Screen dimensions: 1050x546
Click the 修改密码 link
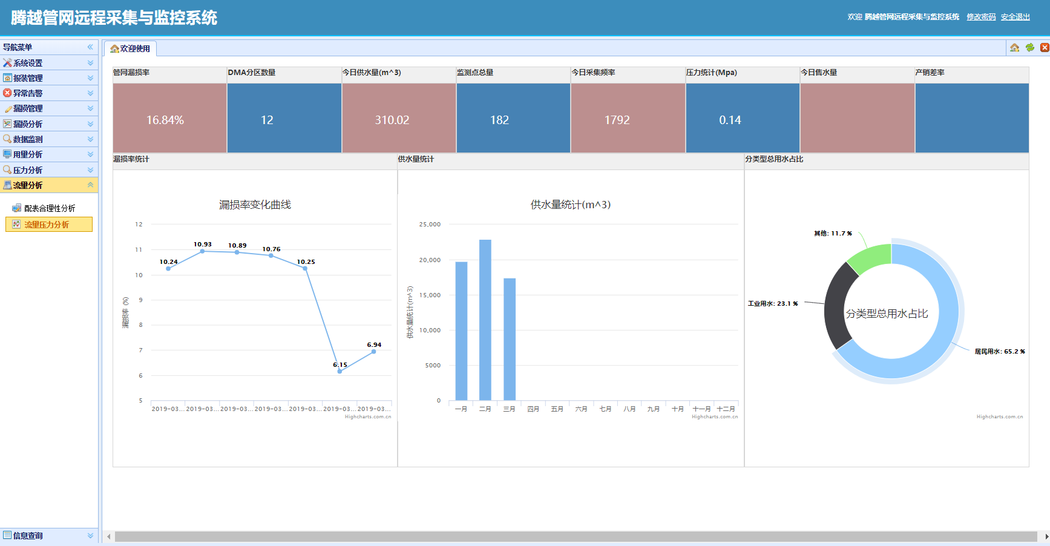click(x=981, y=17)
